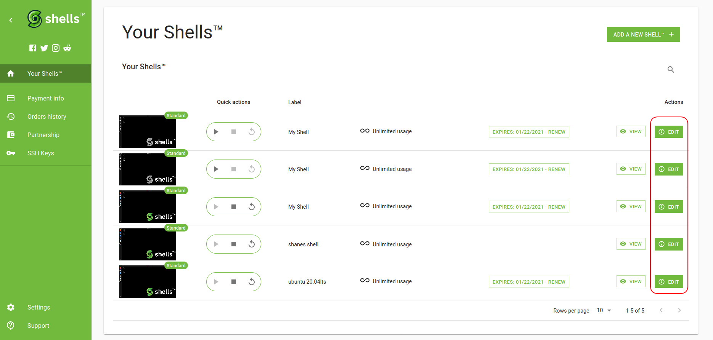Stop the shanes shell machine
Screen dimensions: 713x340
(234, 244)
